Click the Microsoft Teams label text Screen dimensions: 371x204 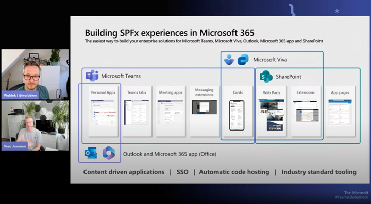121,76
